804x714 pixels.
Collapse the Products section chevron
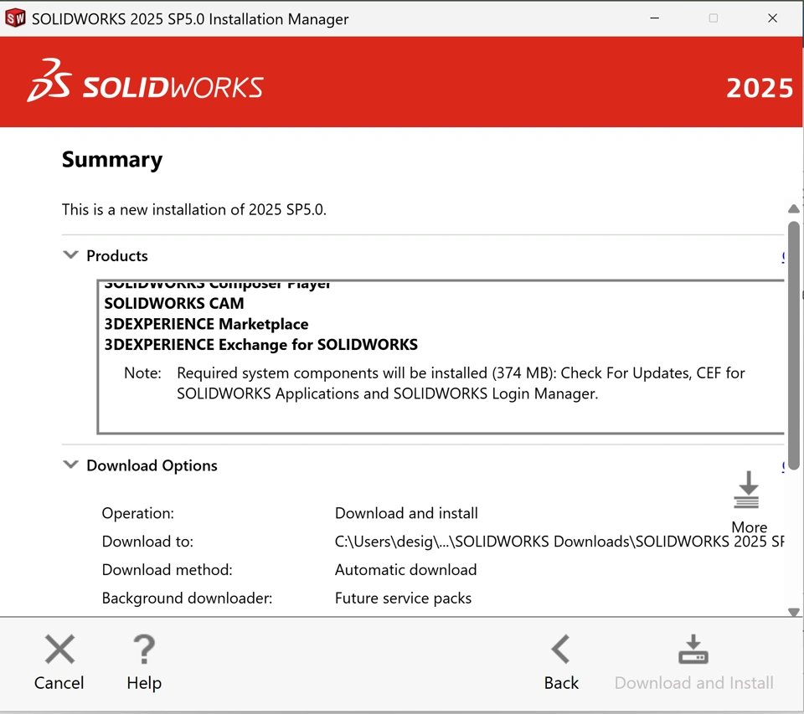point(71,255)
